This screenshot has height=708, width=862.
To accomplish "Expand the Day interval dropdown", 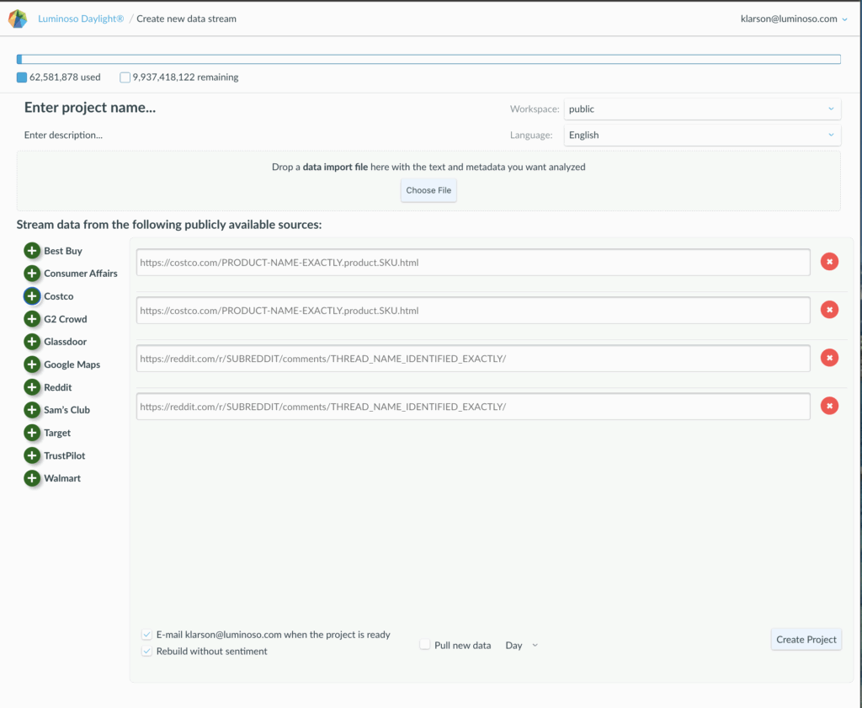I will pyautogui.click(x=521, y=646).
